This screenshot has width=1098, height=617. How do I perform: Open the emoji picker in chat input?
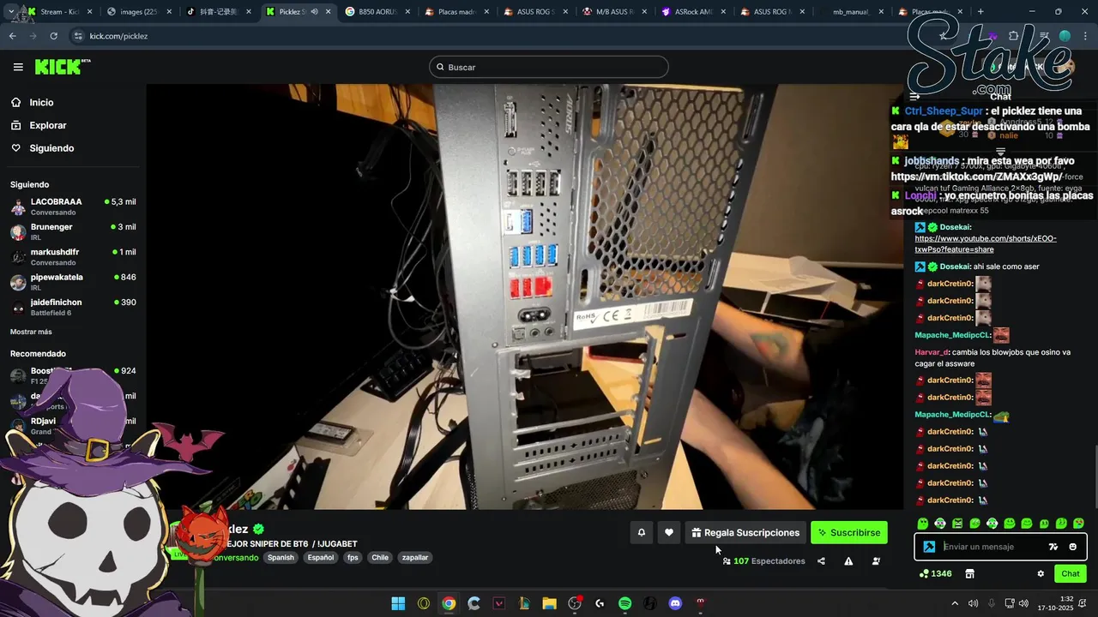pos(1072,547)
